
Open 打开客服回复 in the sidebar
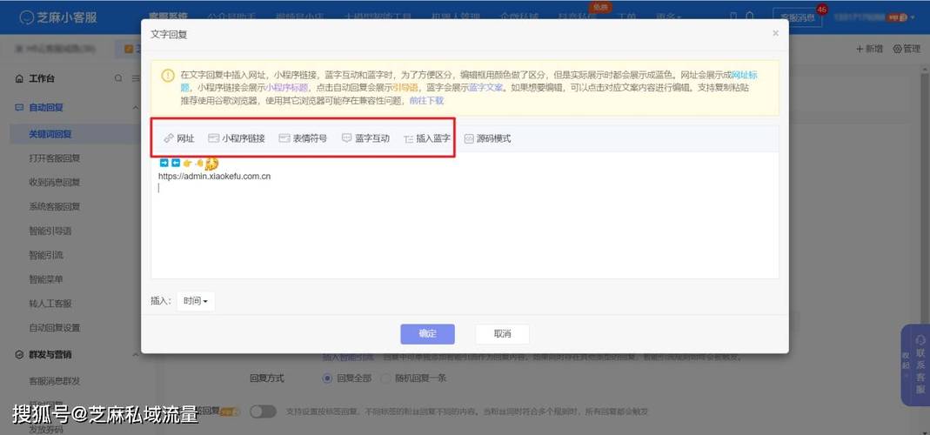pos(55,158)
